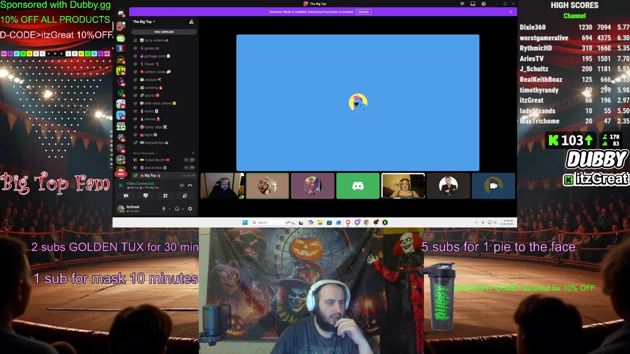Screen dimensions: 630x354
Task: Open the wild-west-shows channel
Action: pyautogui.click(x=164, y=103)
